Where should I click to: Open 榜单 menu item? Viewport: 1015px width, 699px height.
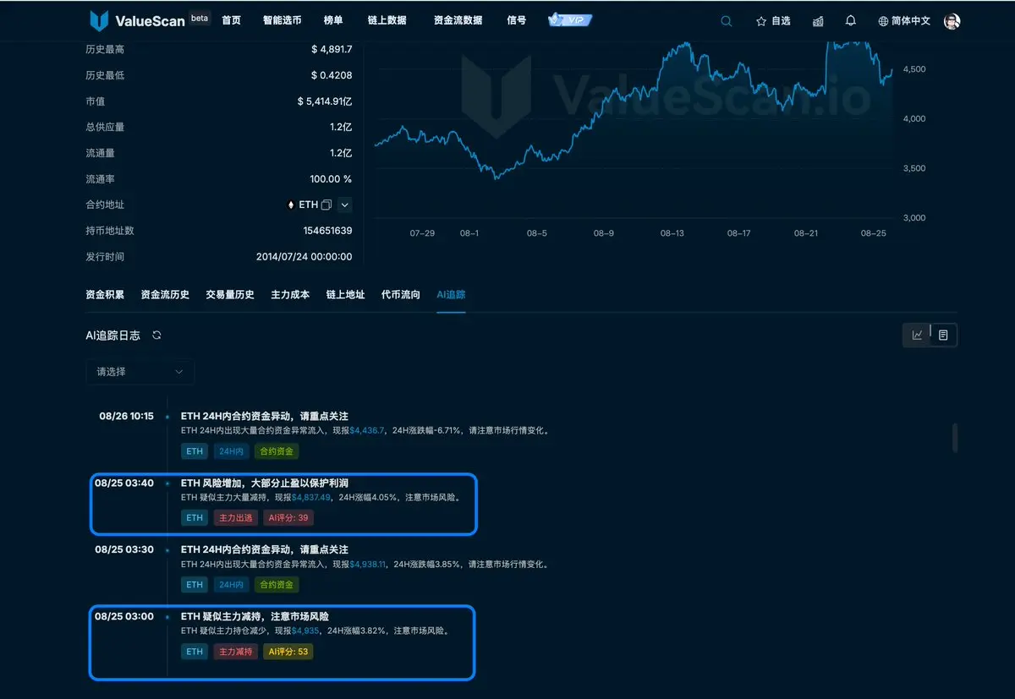333,20
